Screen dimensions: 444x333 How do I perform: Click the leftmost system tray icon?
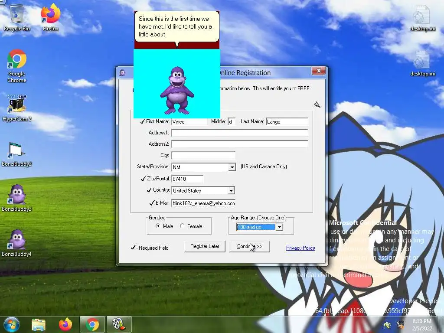point(387,324)
